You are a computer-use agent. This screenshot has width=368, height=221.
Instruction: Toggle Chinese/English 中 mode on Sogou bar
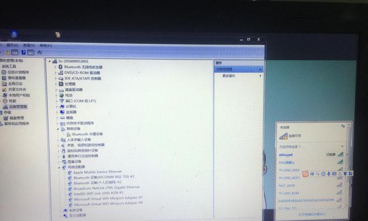(x=312, y=174)
